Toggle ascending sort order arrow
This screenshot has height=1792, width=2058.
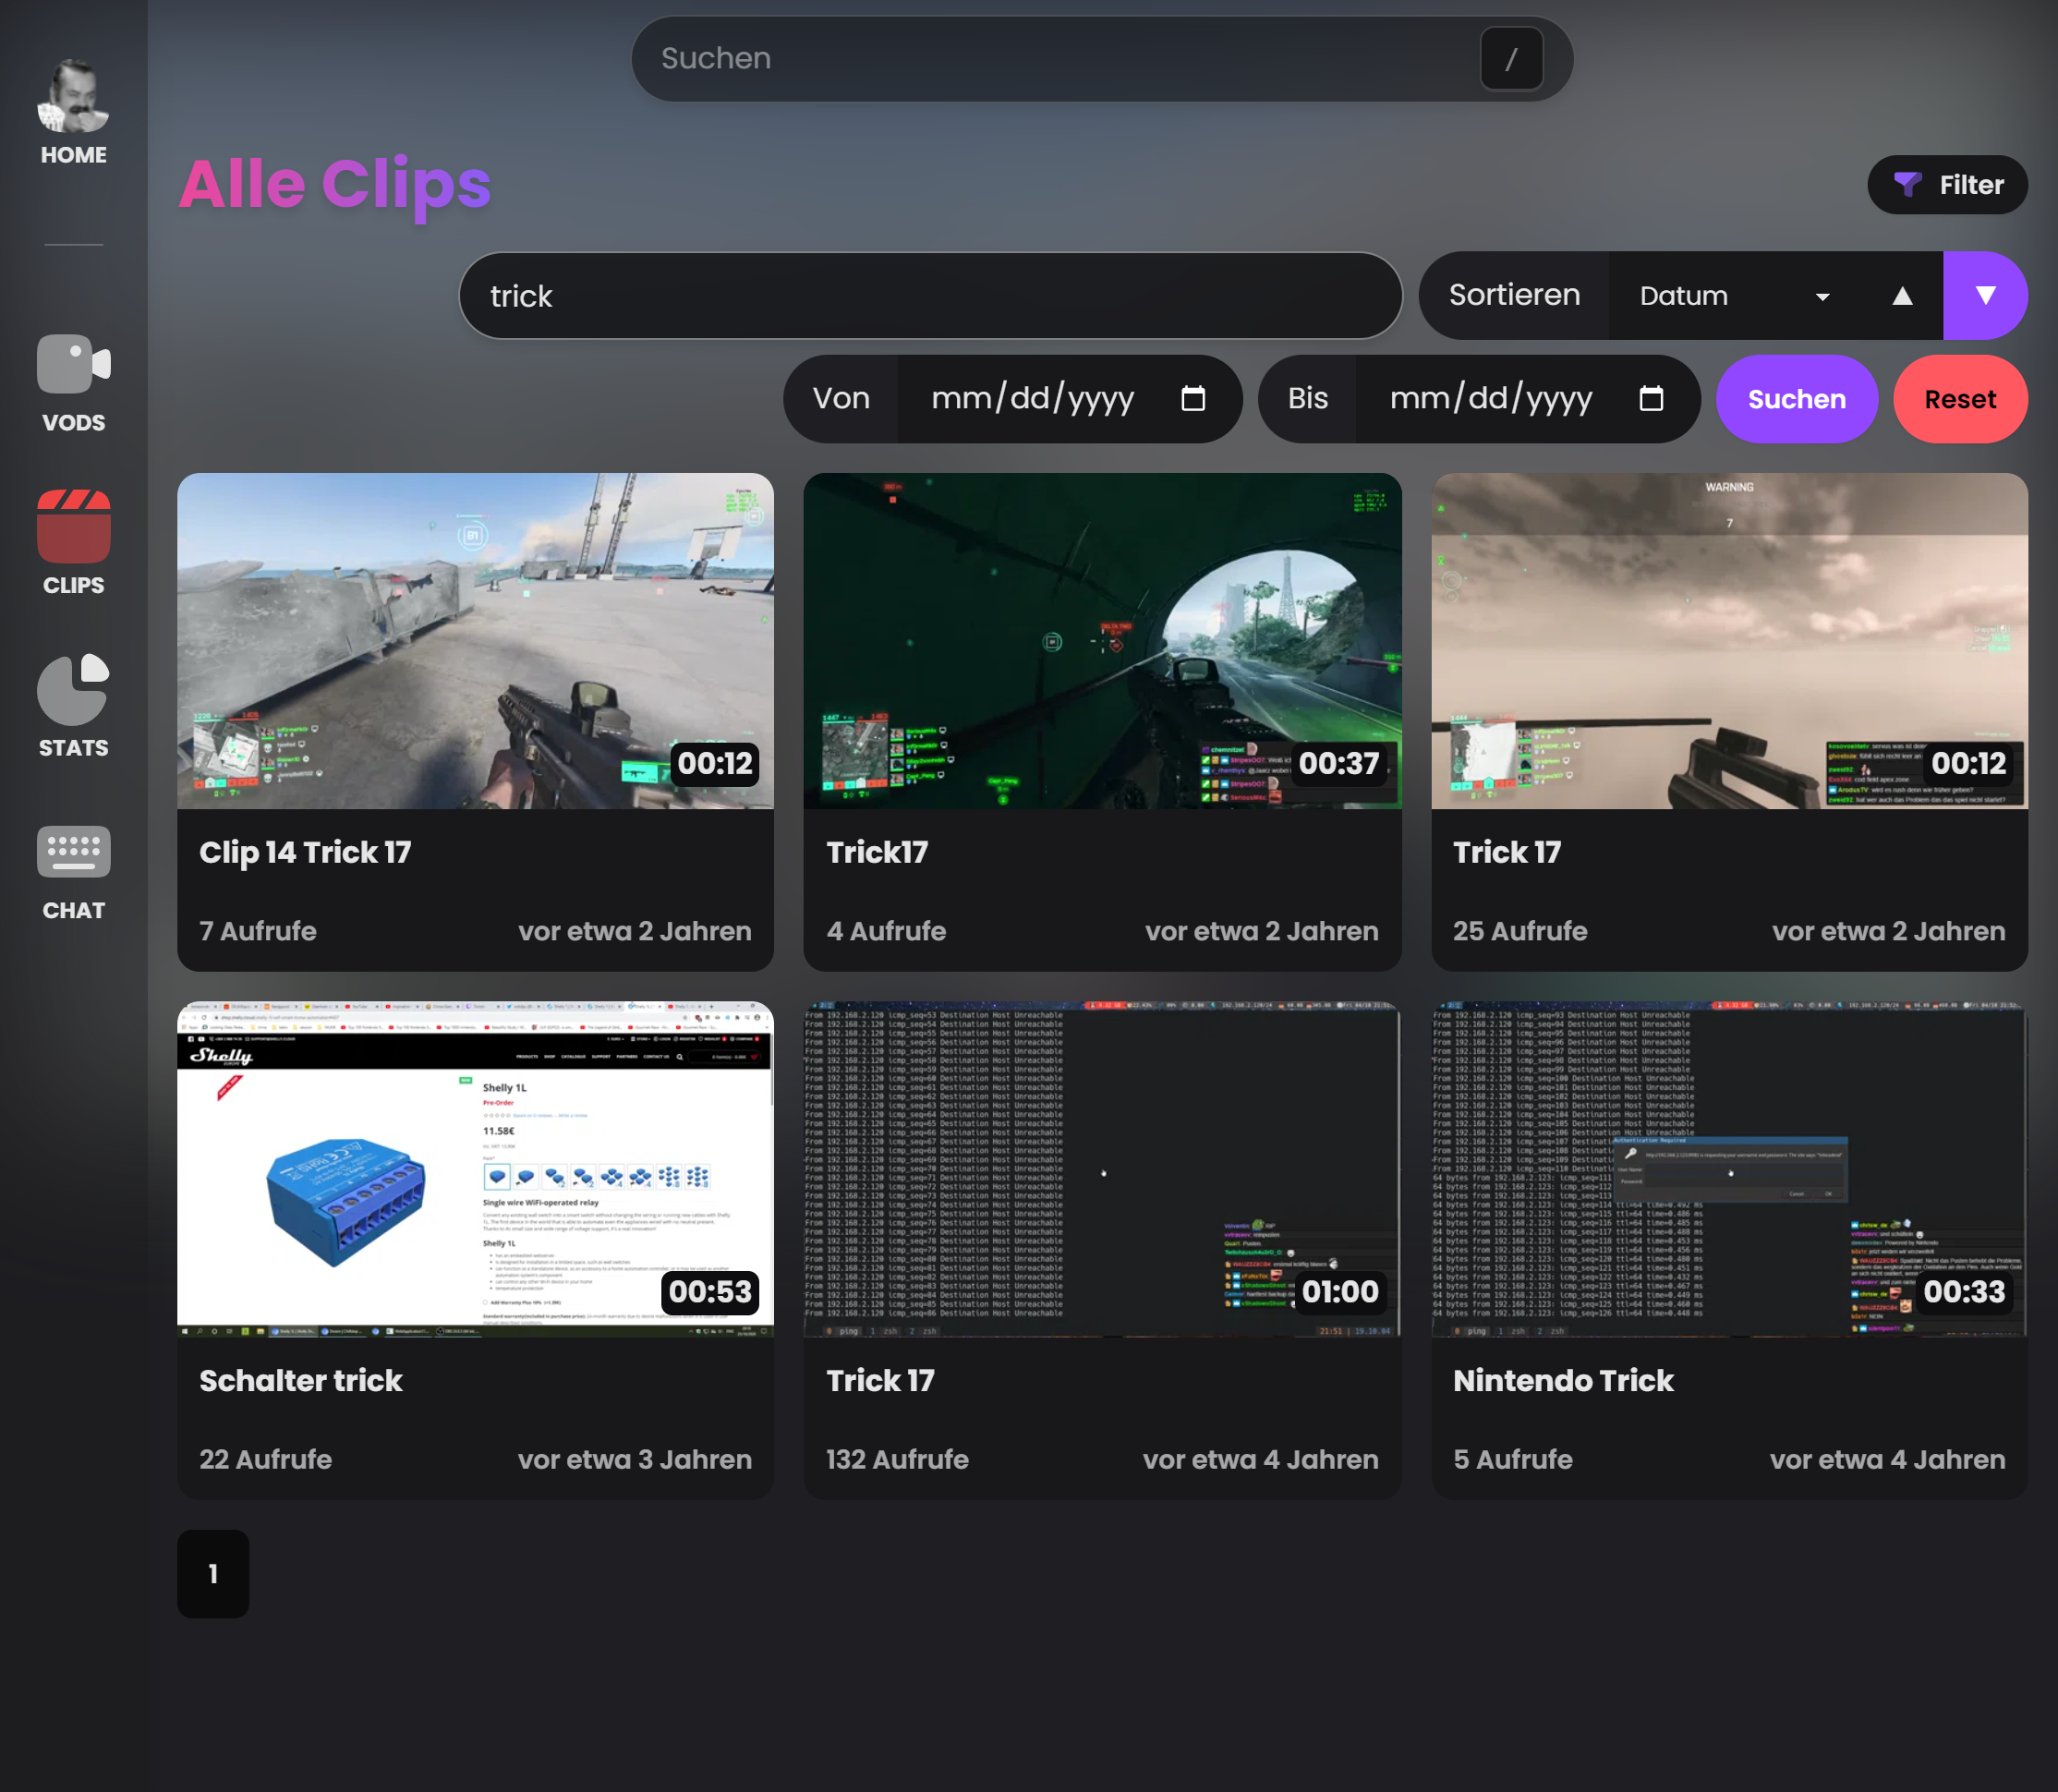[x=1902, y=296]
